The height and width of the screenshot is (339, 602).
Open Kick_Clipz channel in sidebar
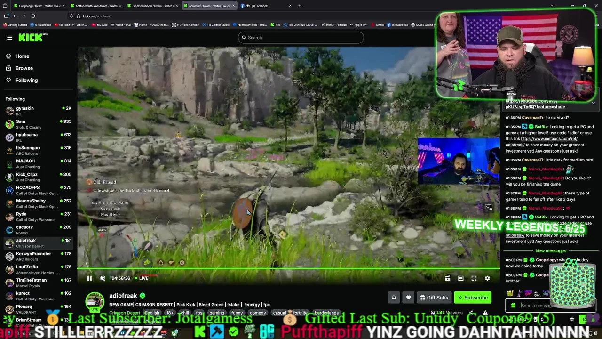[39, 177]
